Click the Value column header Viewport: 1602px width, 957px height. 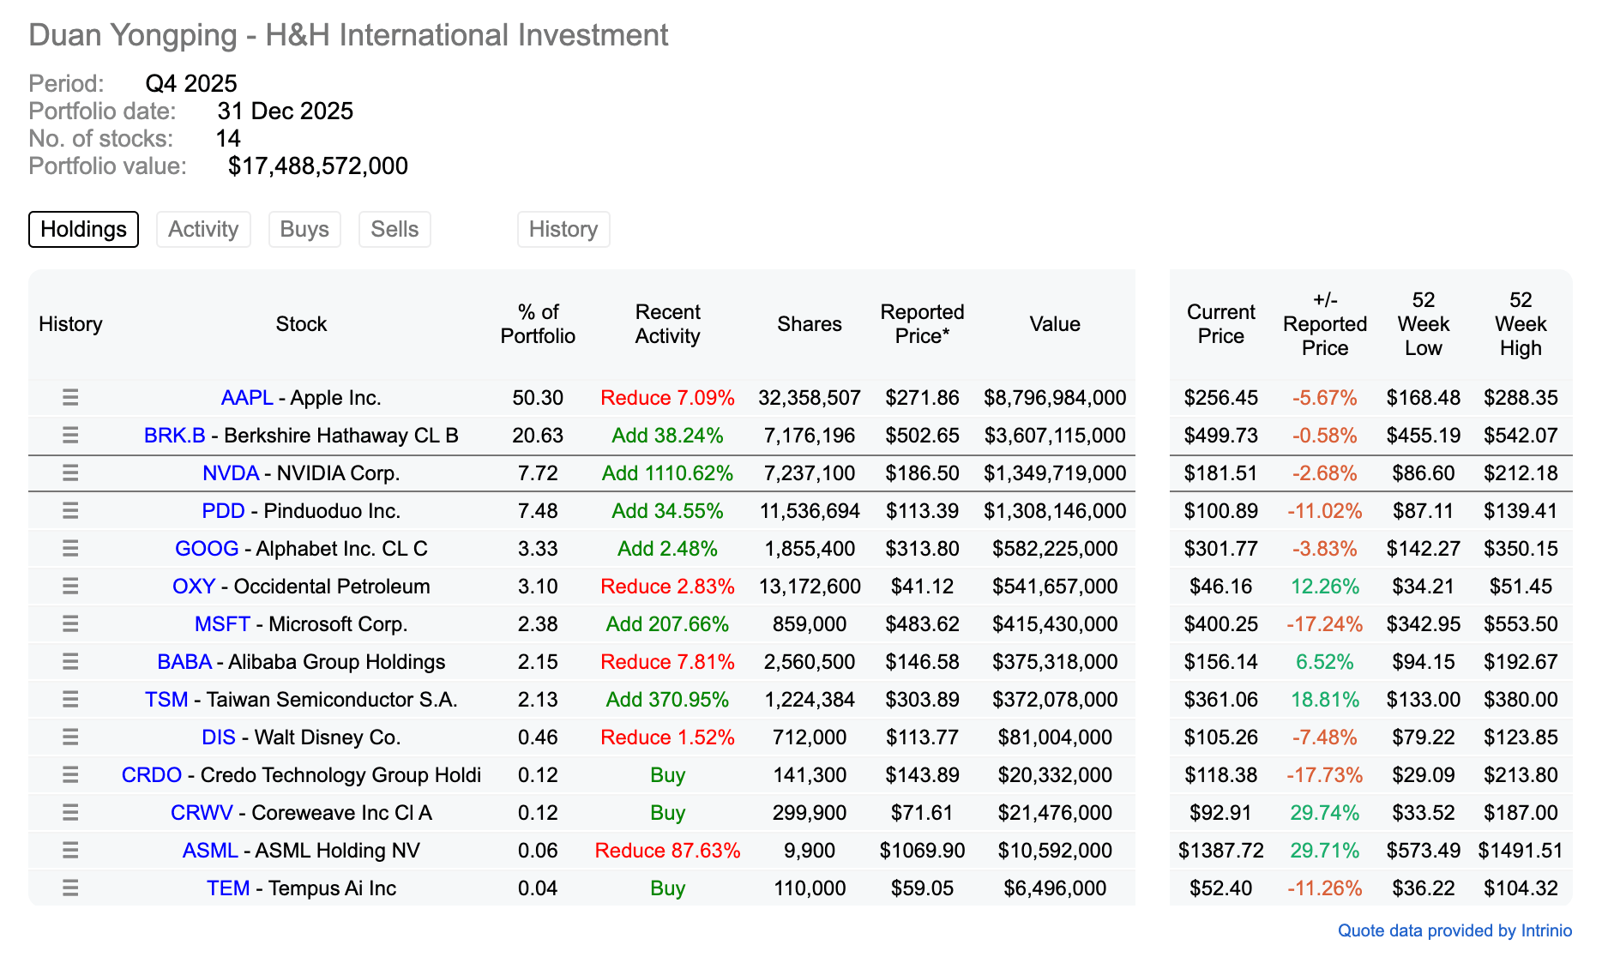click(1054, 324)
